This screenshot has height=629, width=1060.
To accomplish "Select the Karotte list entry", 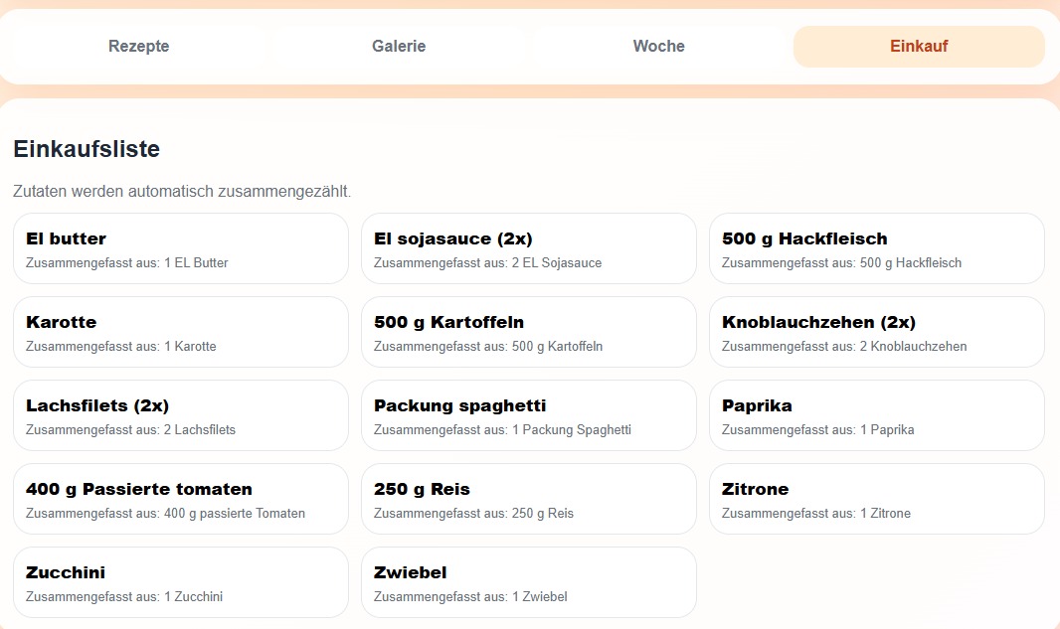I will pos(180,333).
